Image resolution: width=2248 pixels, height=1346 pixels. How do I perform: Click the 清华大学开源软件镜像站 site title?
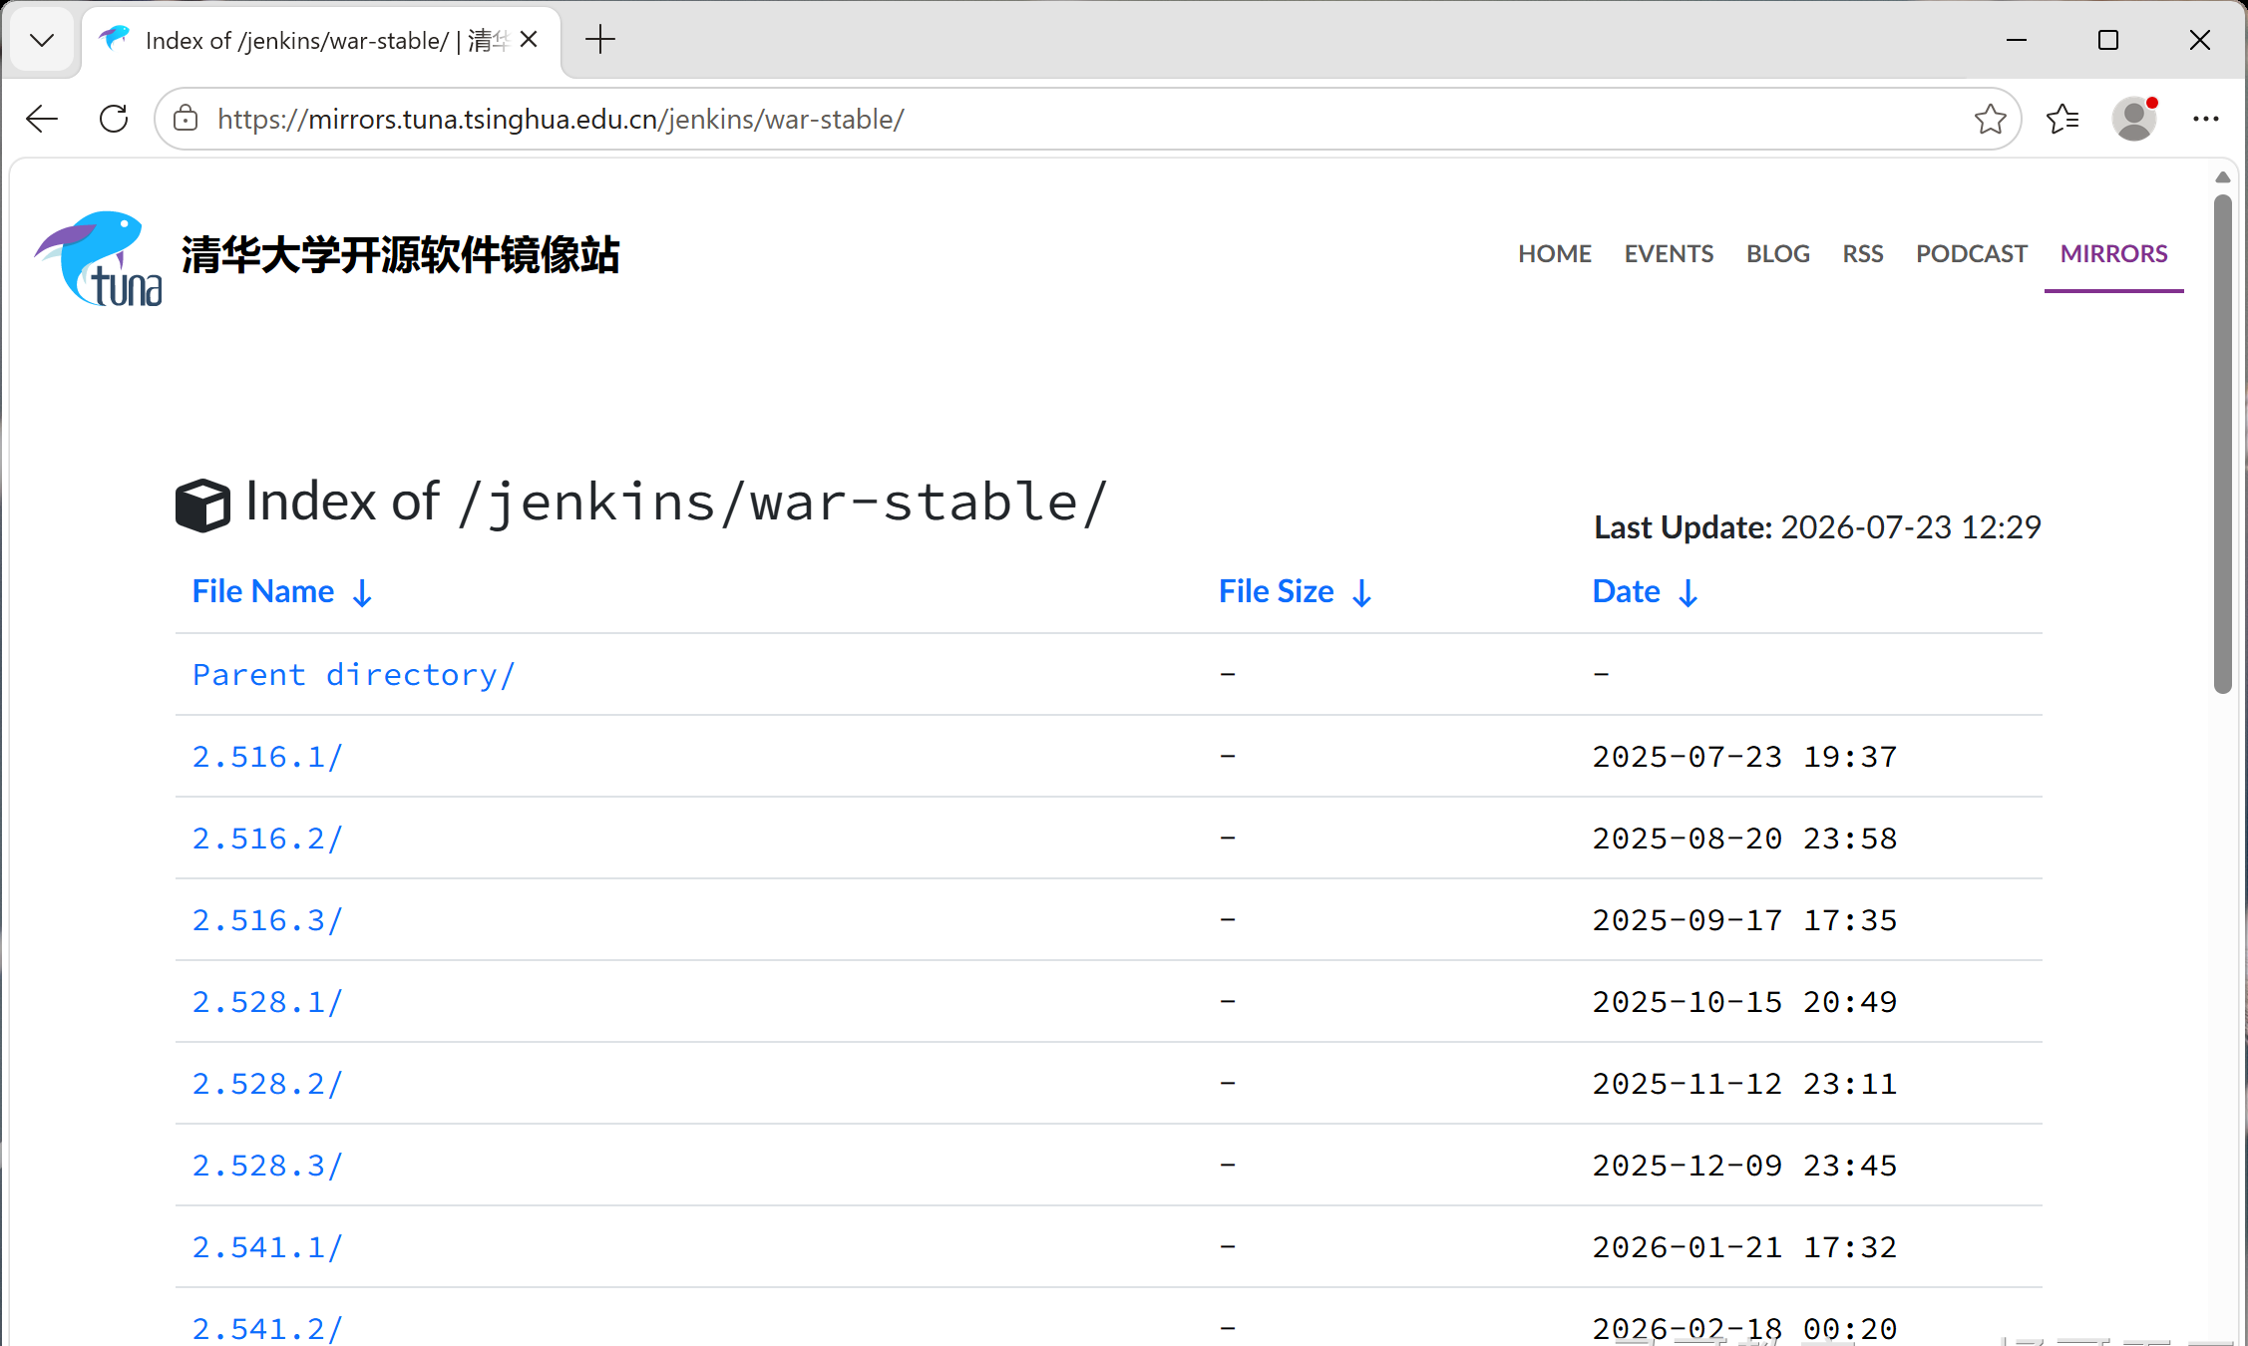400,255
